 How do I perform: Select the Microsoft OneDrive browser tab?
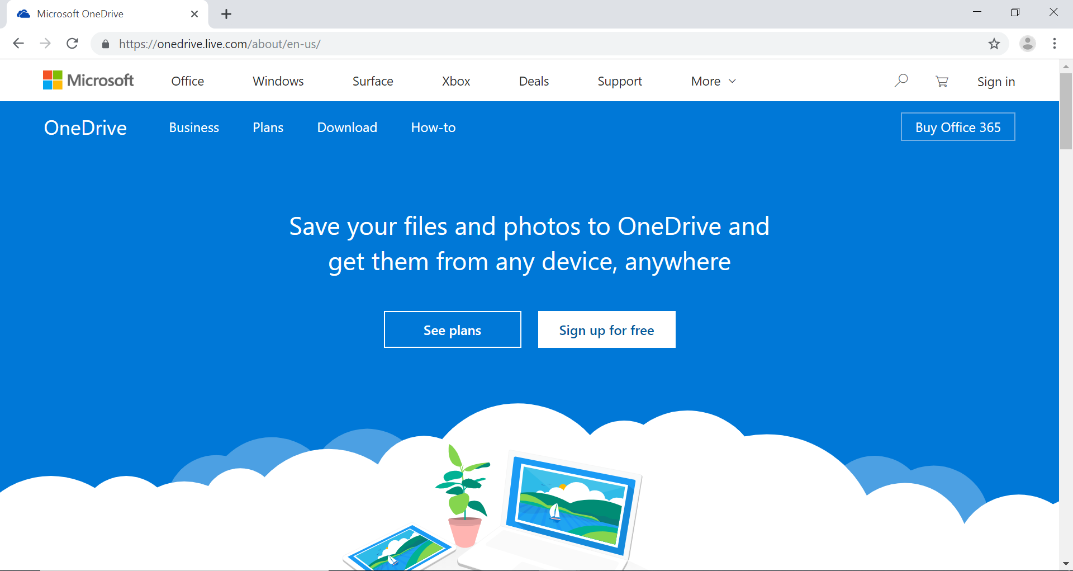pyautogui.click(x=108, y=14)
